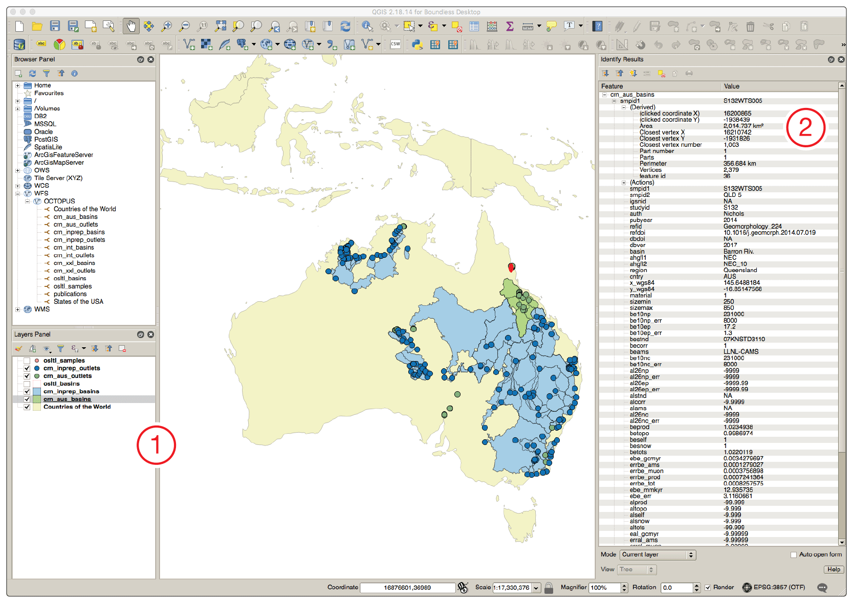Open the Mode 'Current layer' dropdown
This screenshot has width=853, height=603.
[658, 554]
